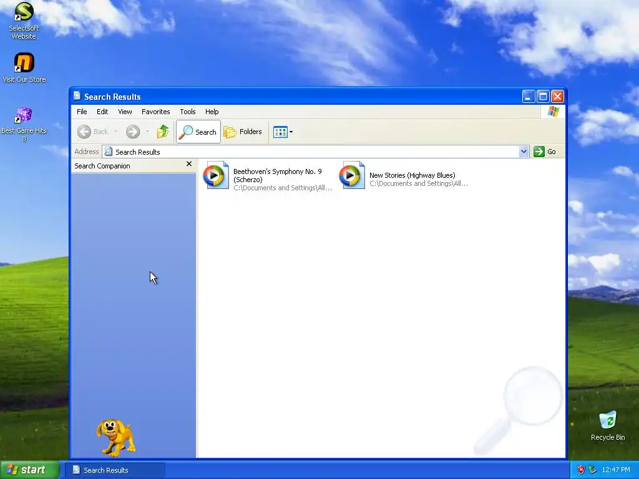639x479 pixels.
Task: Click the Go button
Action: (545, 152)
